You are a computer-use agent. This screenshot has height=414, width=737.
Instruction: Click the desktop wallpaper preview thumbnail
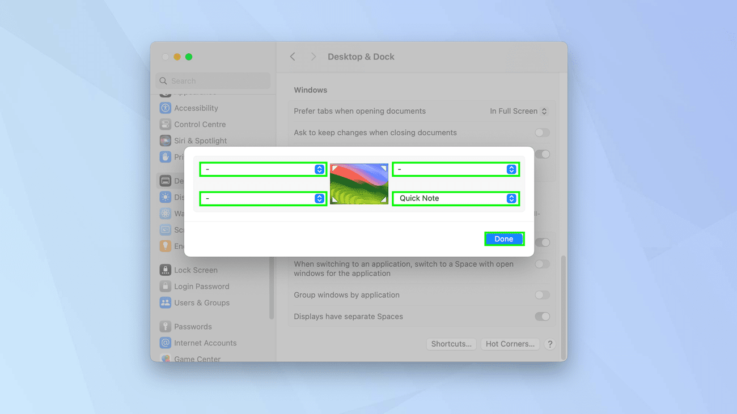(359, 183)
